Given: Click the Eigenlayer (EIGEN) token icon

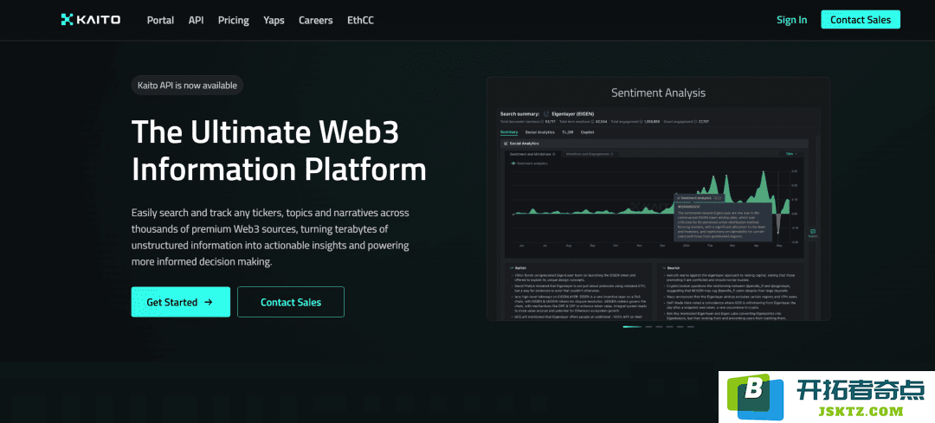Looking at the screenshot, I should [x=546, y=114].
